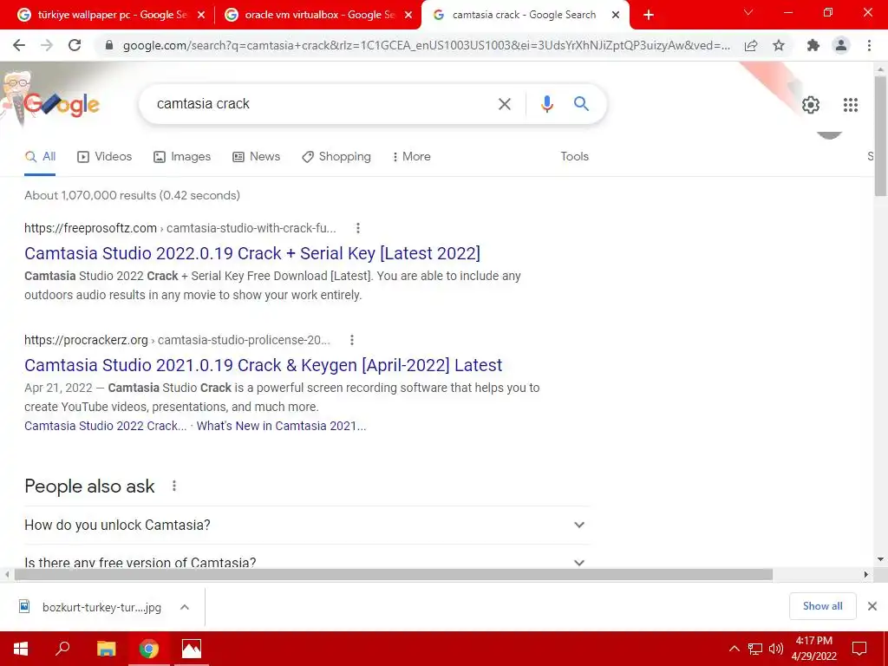Show hidden system tray icons
The height and width of the screenshot is (666, 888).
(x=734, y=649)
